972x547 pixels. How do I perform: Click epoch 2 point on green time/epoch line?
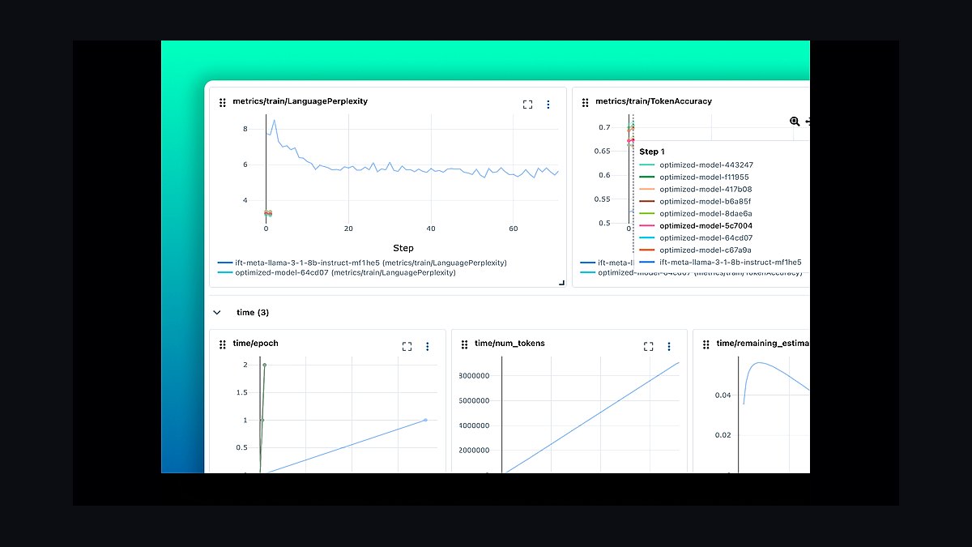click(x=264, y=365)
